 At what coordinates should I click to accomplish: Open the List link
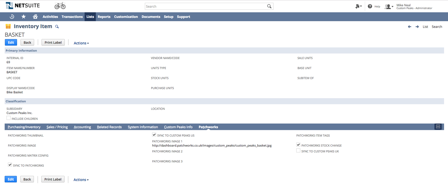click(x=425, y=27)
